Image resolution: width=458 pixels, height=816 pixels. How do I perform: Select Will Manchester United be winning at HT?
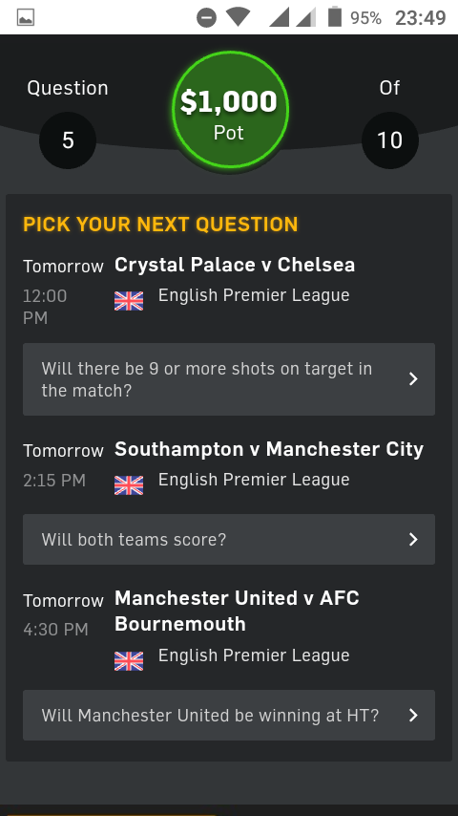[x=229, y=715]
